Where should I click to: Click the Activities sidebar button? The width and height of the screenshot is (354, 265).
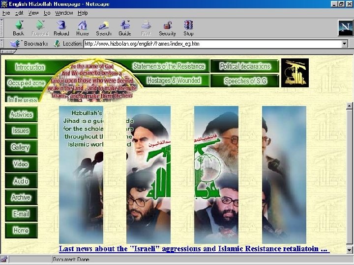21,114
